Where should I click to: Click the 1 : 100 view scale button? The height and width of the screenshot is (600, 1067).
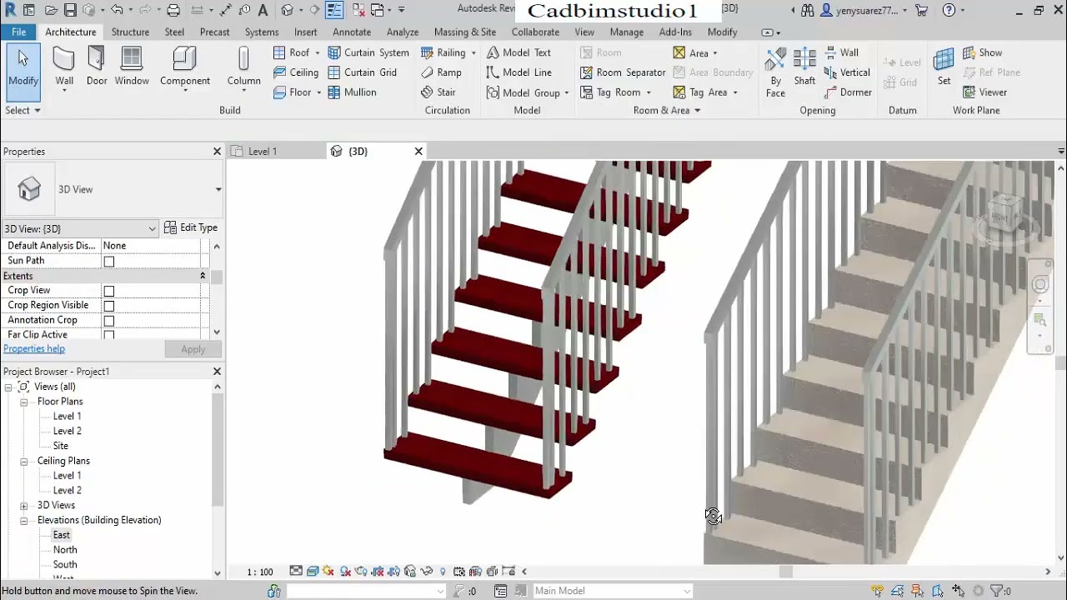[x=260, y=572]
